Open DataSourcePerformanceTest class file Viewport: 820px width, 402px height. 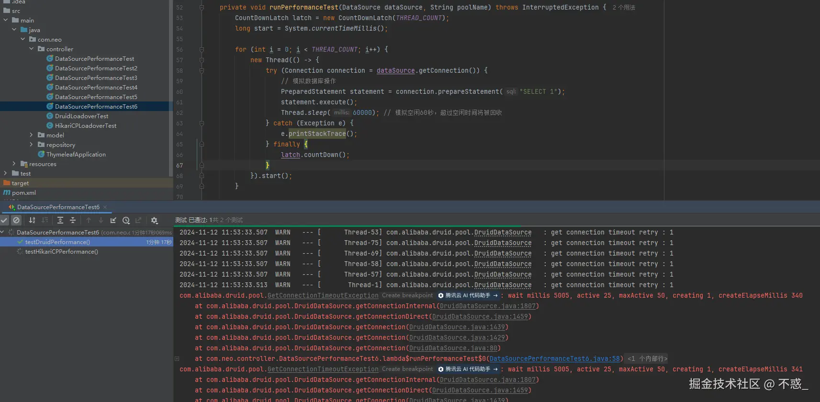pyautogui.click(x=94, y=59)
